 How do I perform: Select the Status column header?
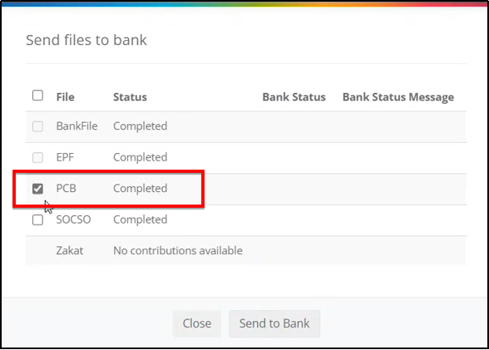(x=130, y=97)
